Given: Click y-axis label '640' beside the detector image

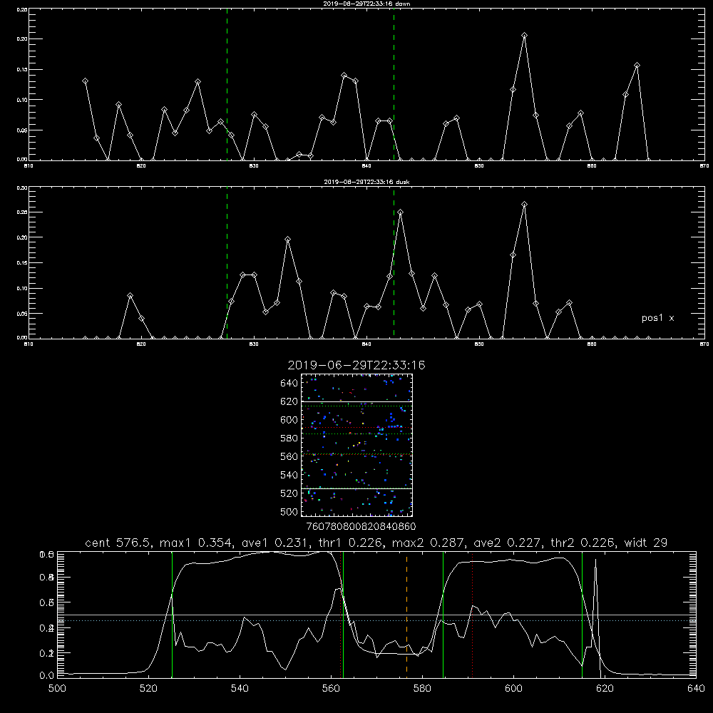Looking at the screenshot, I should pyautogui.click(x=289, y=384).
